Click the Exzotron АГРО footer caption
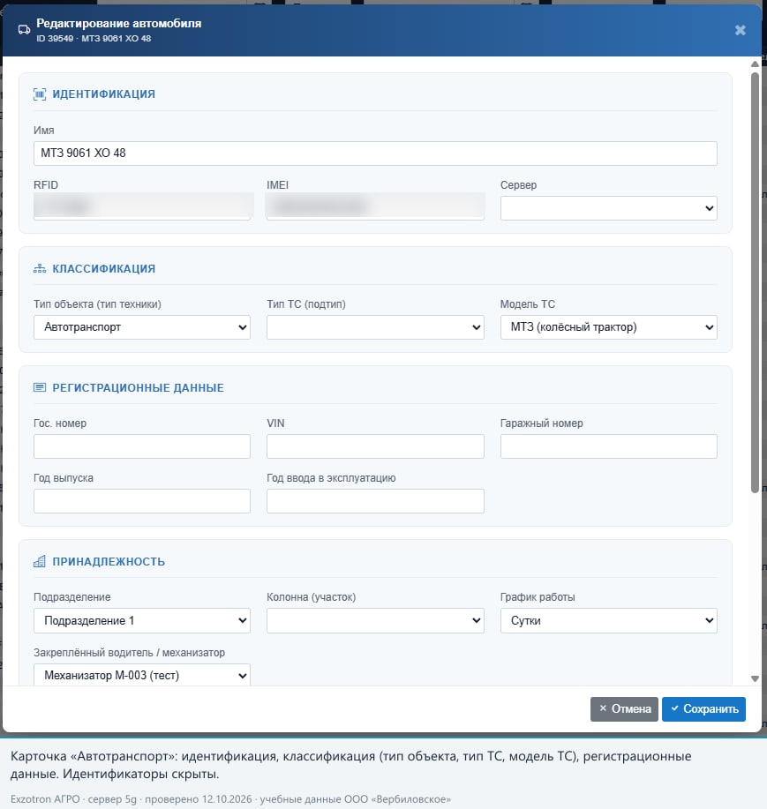This screenshot has width=767, height=809. pyautogui.click(x=230, y=798)
